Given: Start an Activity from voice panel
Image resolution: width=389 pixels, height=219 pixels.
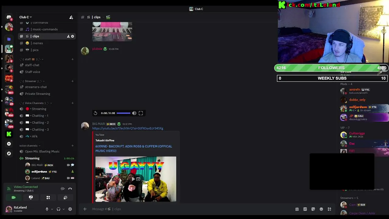Looking at the screenshot, I should [x=48, y=197].
